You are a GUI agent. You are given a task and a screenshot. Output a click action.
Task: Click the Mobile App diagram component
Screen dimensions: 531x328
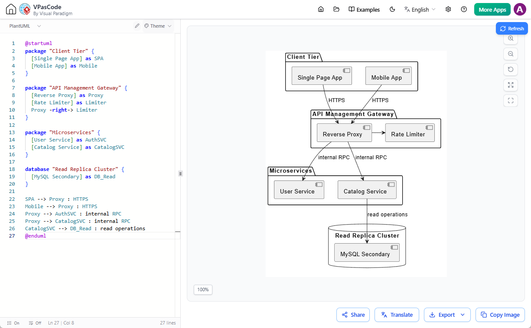(388, 75)
